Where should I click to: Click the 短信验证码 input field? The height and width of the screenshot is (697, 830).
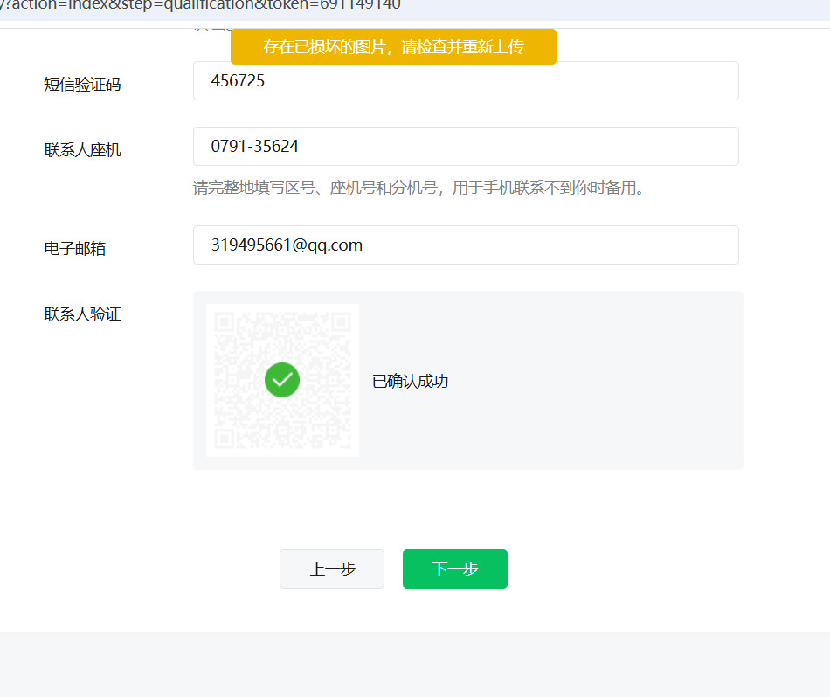(x=466, y=81)
